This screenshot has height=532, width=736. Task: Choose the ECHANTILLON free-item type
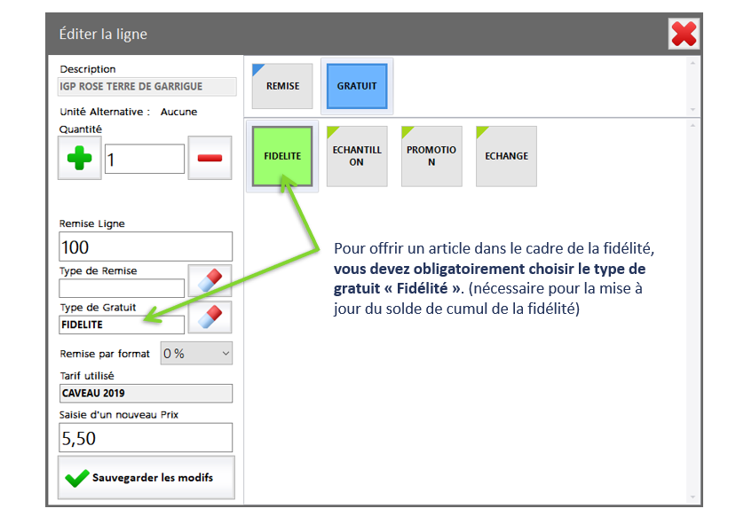(x=357, y=156)
